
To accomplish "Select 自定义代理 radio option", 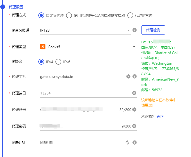I will coord(41,16).
